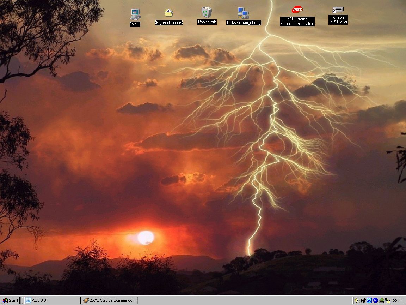Click the green disc drive tray icon
The width and height of the screenshot is (406, 305).
tap(381, 300)
